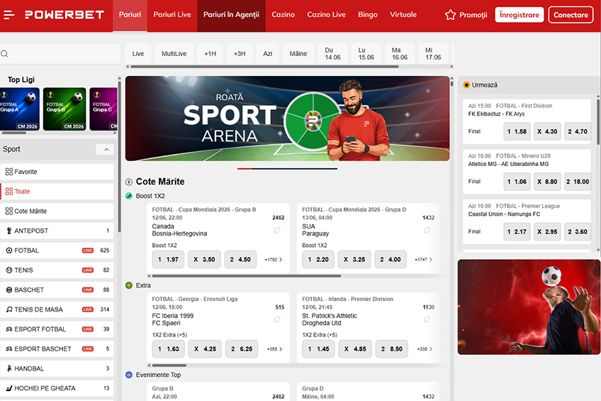
Task: Click the Conectare button
Action: click(x=571, y=15)
